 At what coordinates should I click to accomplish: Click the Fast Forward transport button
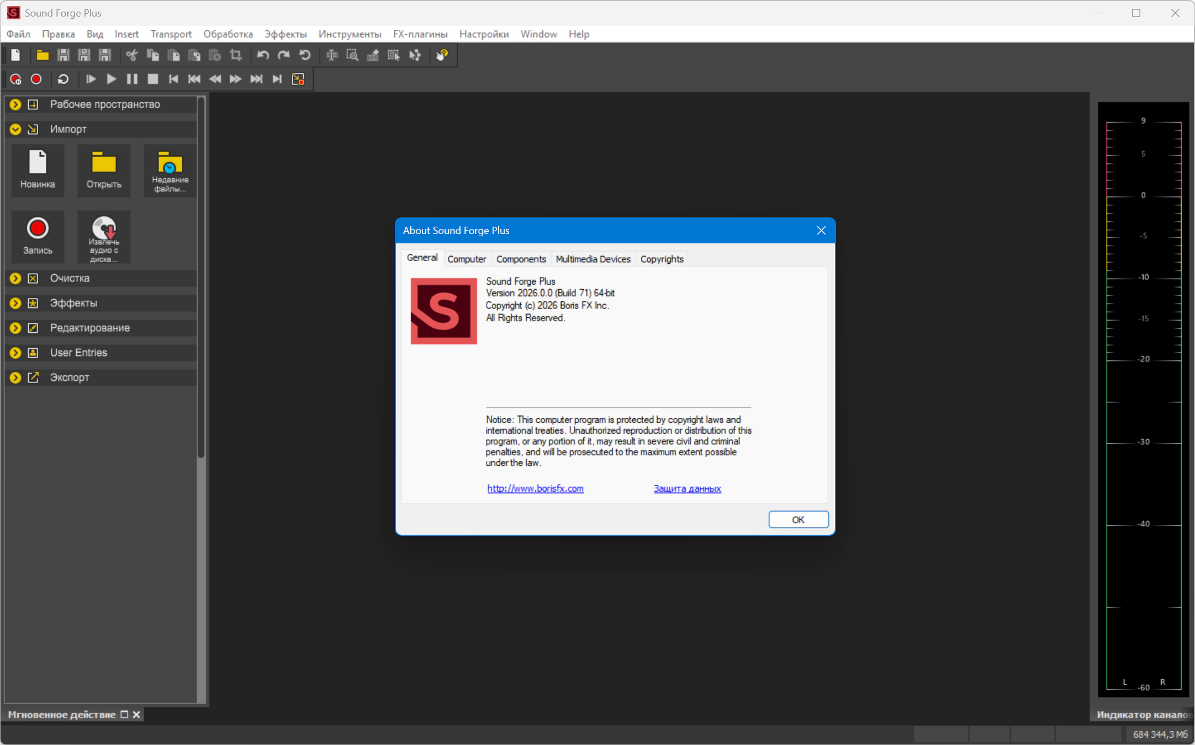tap(236, 79)
